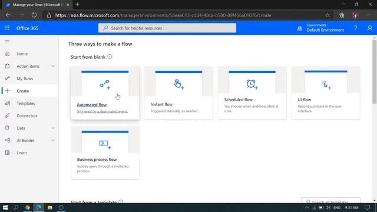
Task: Open browser Collections icon
Action: [342, 15]
